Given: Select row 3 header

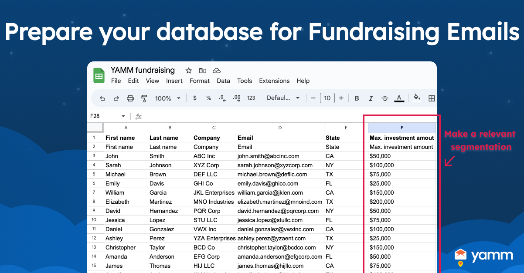Looking at the screenshot, I should coord(95,156).
